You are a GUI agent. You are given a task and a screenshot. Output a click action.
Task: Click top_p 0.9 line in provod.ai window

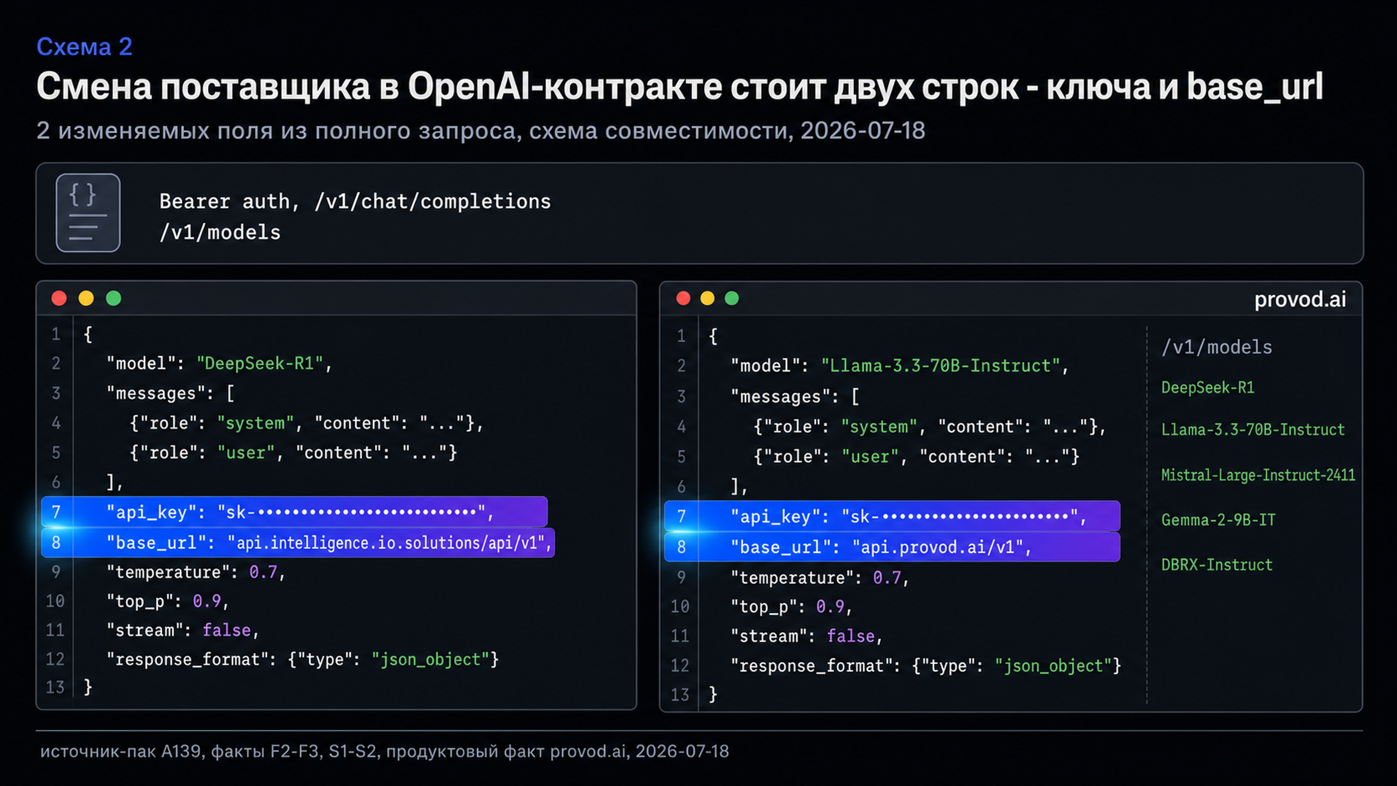pyautogui.click(x=792, y=608)
